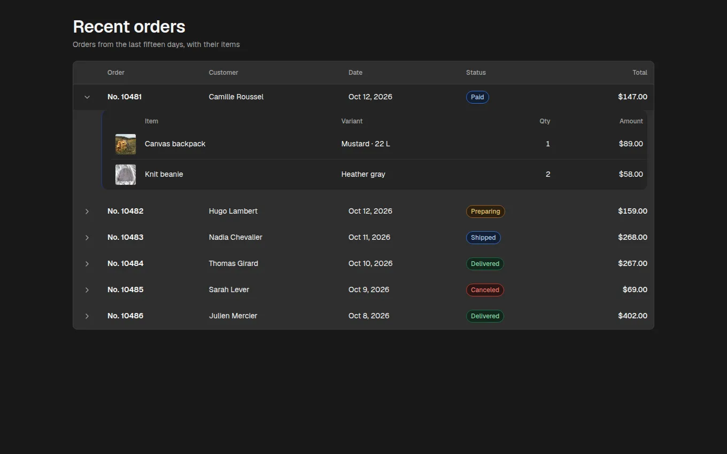727x454 pixels.
Task: Select customer name Hugo Lambert
Action: click(x=233, y=212)
